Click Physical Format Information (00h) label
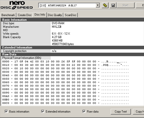144x118 pixels. (x=22, y=58)
